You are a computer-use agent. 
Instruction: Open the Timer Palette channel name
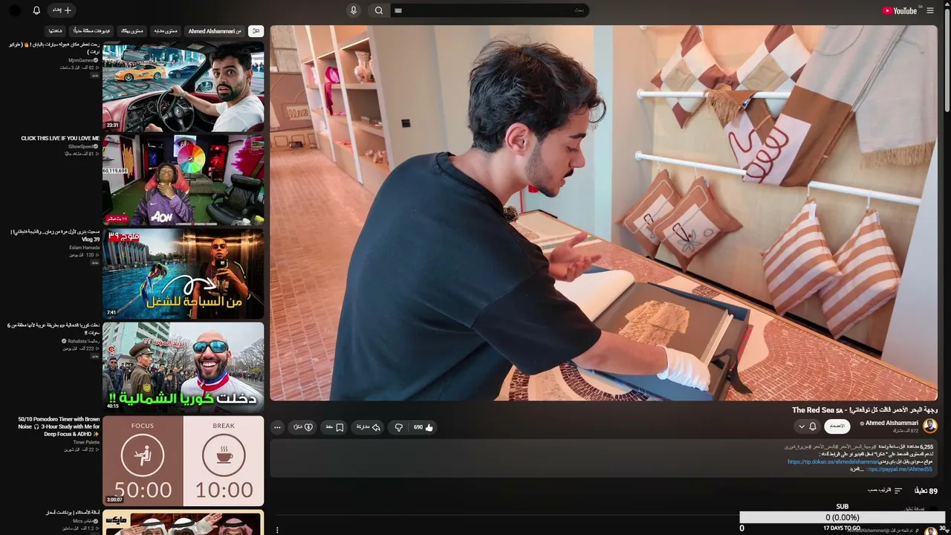(86, 442)
